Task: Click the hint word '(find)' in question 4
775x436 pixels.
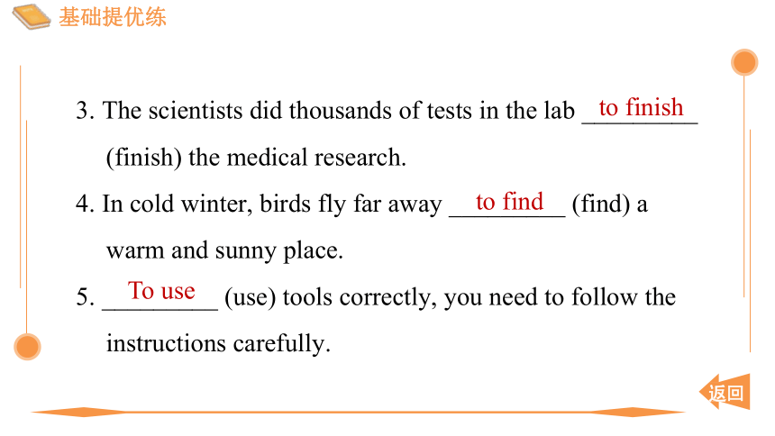Action: click(x=600, y=204)
